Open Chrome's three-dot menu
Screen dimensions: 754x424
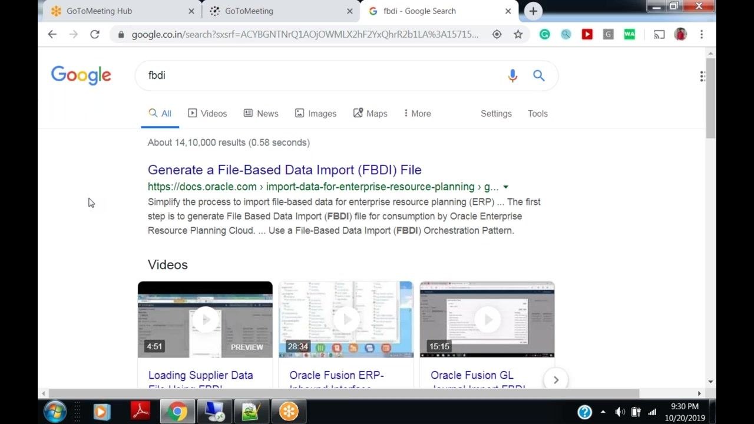click(x=702, y=35)
